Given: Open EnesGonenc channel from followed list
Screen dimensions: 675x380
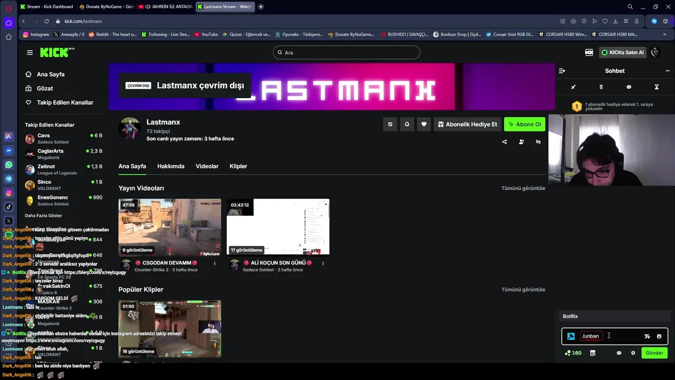Looking at the screenshot, I should tap(63, 200).
